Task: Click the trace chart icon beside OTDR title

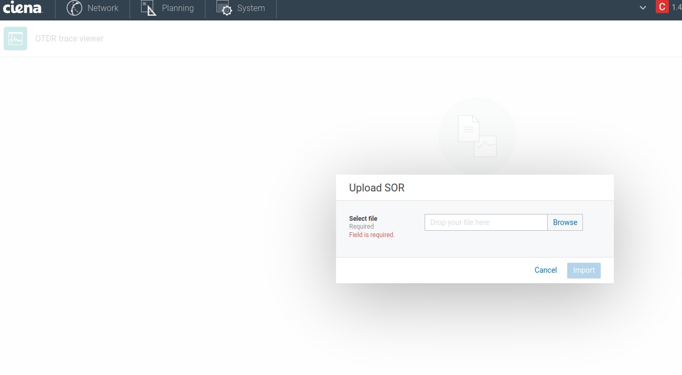Action: [x=15, y=38]
